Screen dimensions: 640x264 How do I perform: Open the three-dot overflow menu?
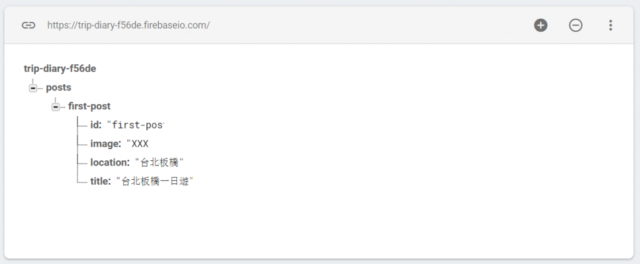pos(611,25)
